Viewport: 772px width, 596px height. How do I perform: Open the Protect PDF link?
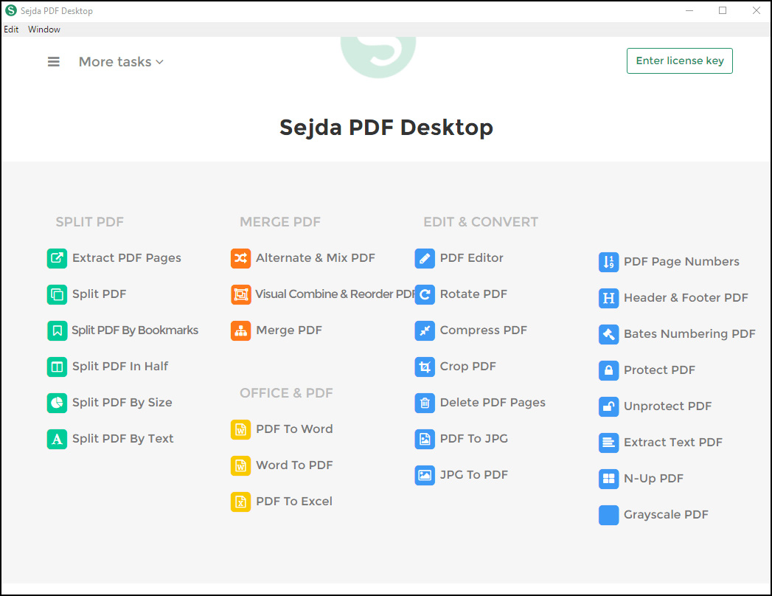[x=659, y=370]
